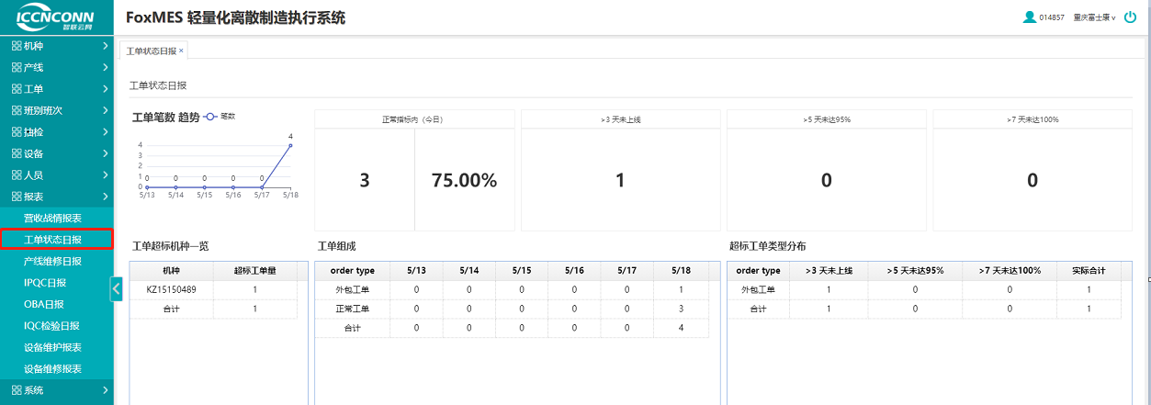
Task: Click the >3 天未上线 card value 1
Action: pos(620,181)
